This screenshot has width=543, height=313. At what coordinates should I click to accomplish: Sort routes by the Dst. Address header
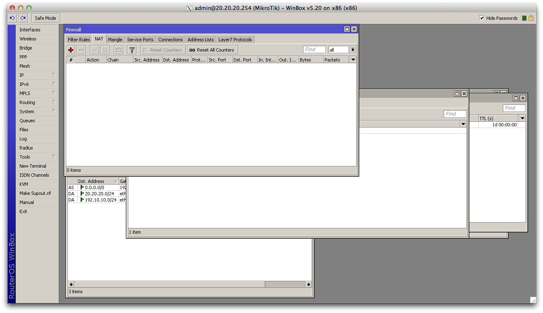coord(98,181)
